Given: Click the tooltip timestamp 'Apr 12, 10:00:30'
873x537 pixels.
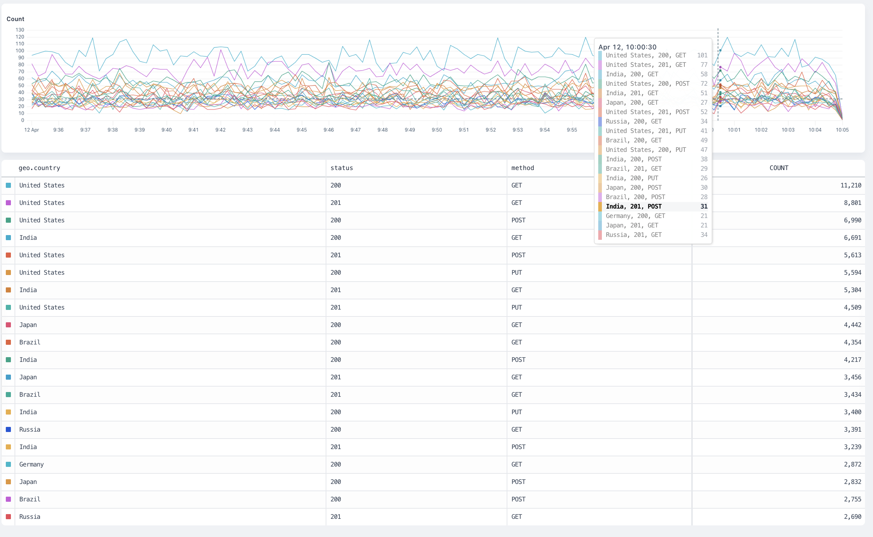Looking at the screenshot, I should click(627, 47).
